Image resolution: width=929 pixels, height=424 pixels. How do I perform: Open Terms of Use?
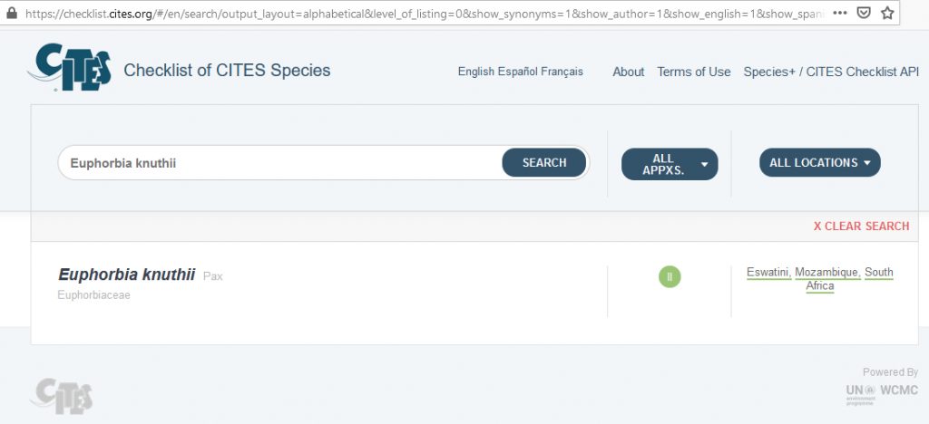coord(694,72)
